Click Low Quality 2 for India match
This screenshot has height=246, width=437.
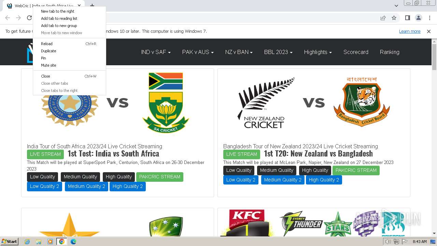point(44,186)
